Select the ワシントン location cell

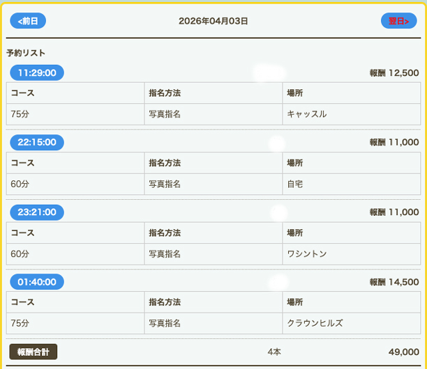307,253
